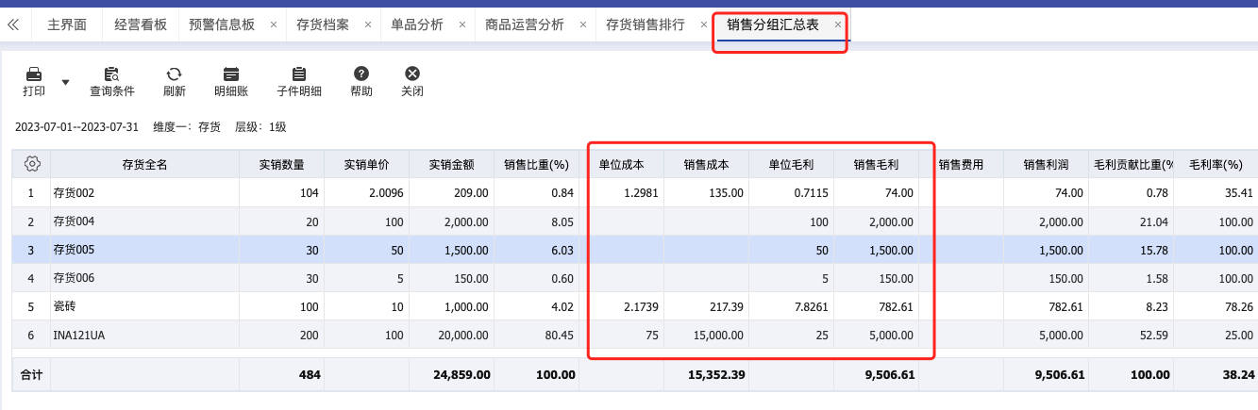Collapse sidebar with double chevron icon
The image size is (1258, 410).
[x=13, y=25]
